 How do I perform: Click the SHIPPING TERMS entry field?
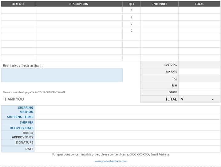(x=128, y=117)
